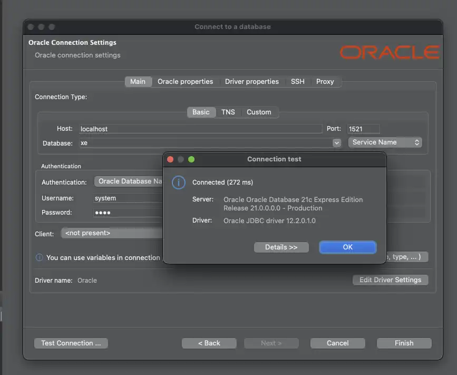Click Edit Driver Settings button

pos(390,280)
